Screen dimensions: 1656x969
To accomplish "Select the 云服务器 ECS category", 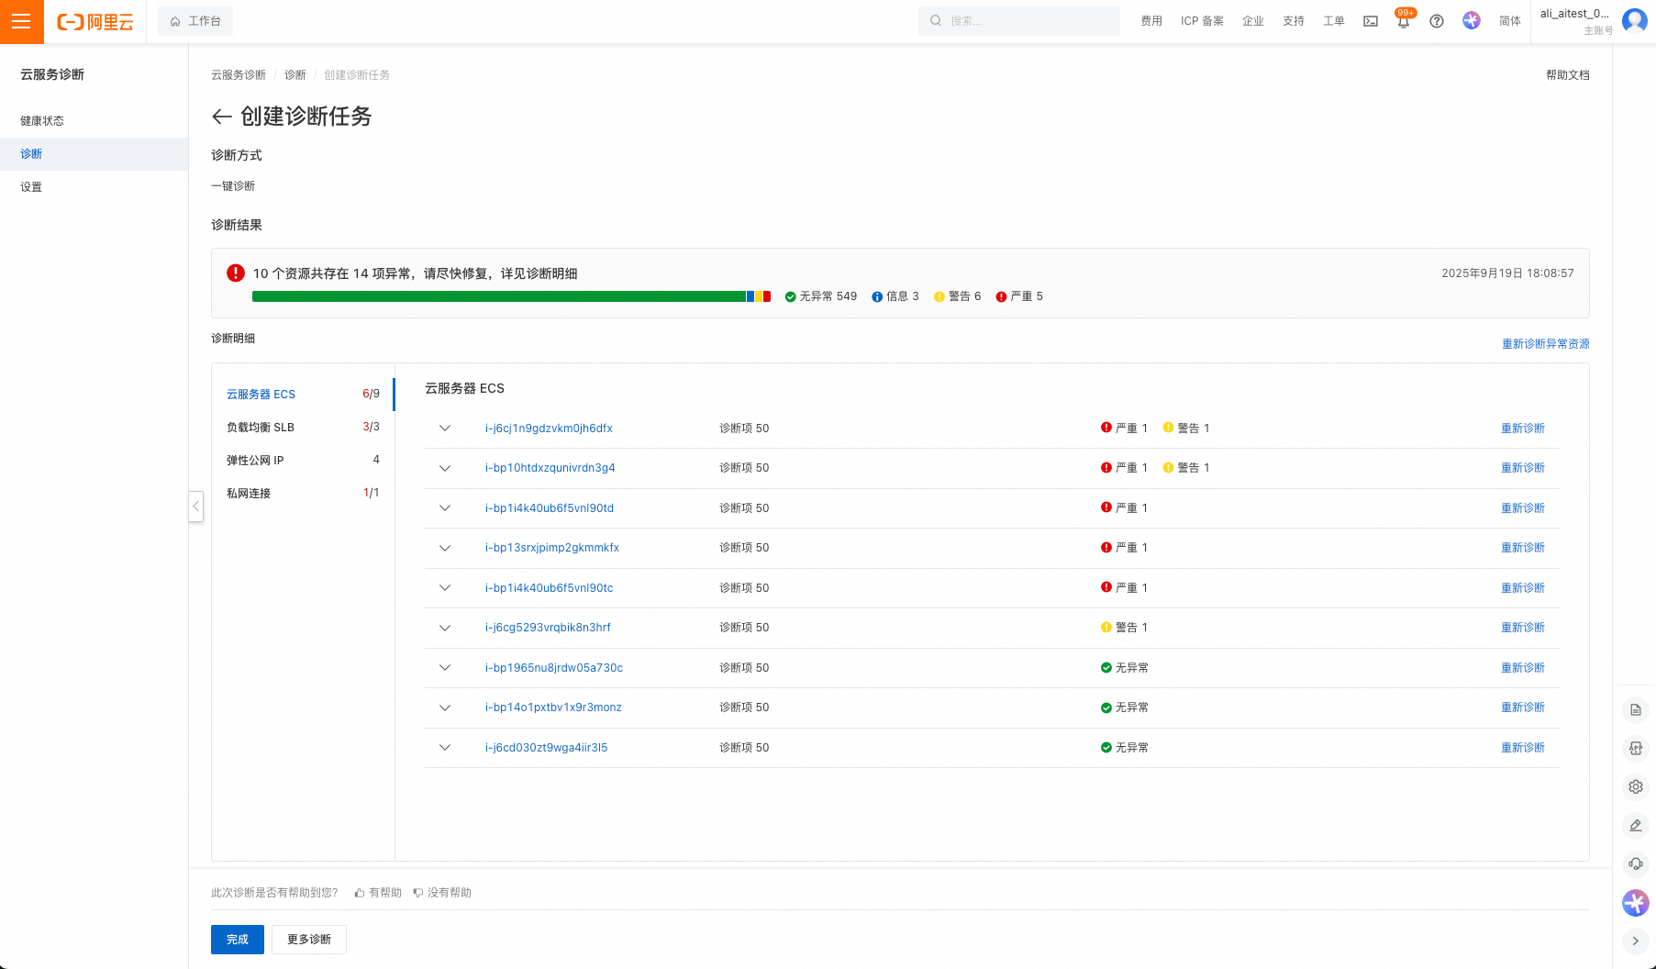I will click(x=303, y=395).
